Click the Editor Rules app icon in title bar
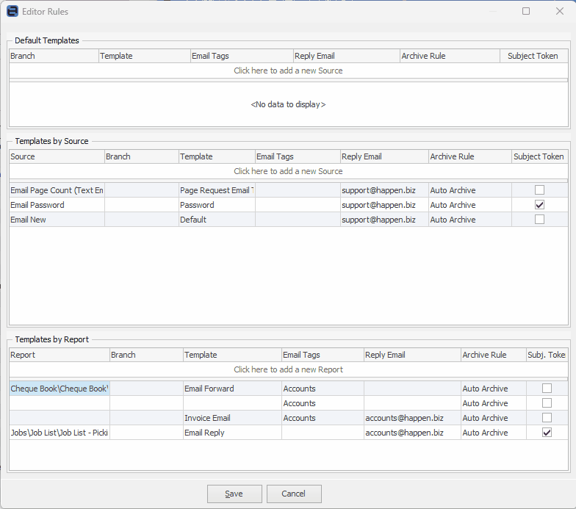Screen dimensions: 576x509 point(12,12)
